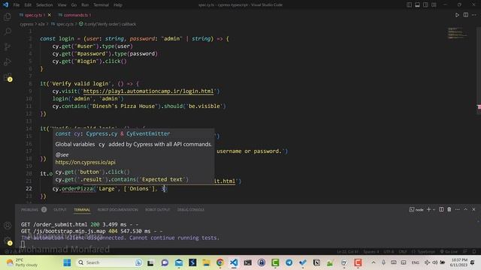
Task: Open the Accounts icon in activity bar
Action: pos(8,226)
